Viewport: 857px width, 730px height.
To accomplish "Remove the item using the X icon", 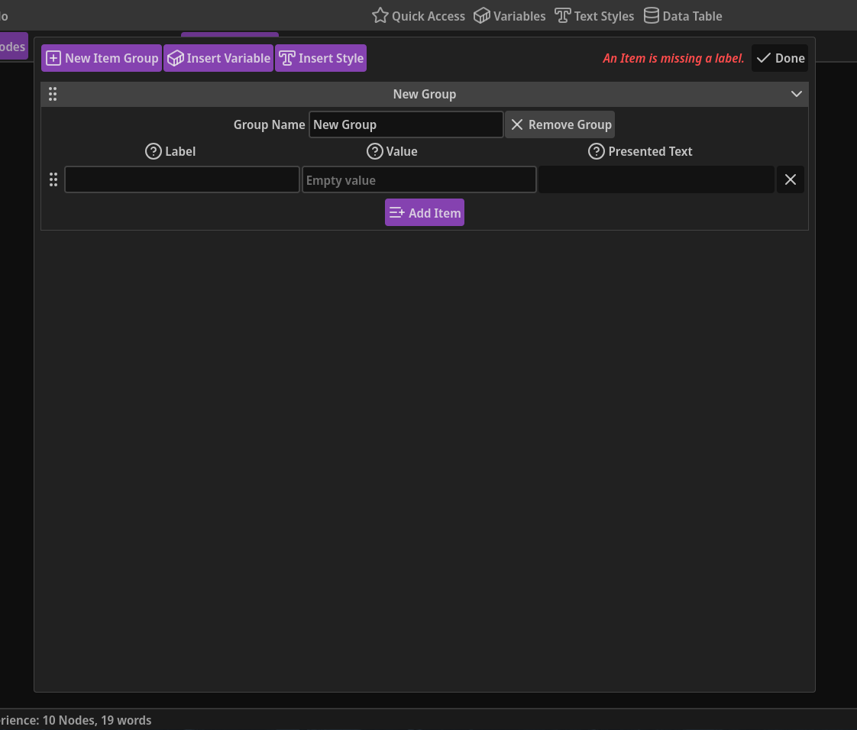I will click(791, 179).
